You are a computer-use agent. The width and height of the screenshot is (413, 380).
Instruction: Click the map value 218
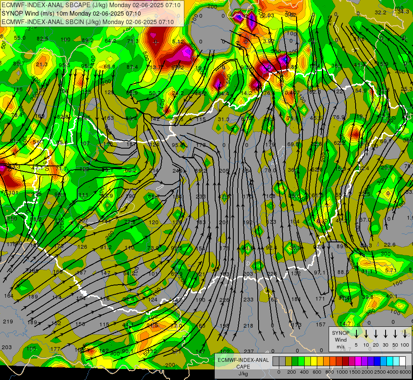pyautogui.click(x=248, y=326)
